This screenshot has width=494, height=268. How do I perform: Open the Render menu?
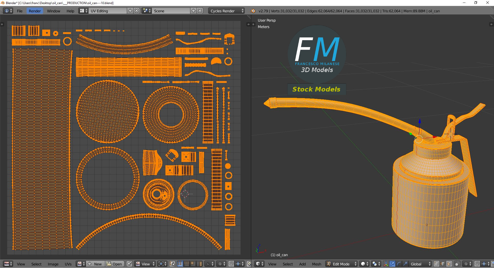click(35, 11)
